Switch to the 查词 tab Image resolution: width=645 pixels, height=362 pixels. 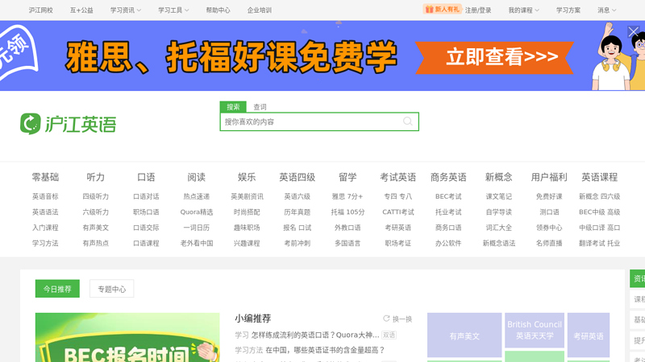[x=260, y=107]
